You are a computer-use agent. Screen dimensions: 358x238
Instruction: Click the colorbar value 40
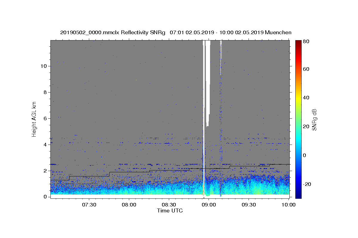tap(306, 98)
